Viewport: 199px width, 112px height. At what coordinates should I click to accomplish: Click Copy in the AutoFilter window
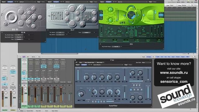click(x=126, y=65)
